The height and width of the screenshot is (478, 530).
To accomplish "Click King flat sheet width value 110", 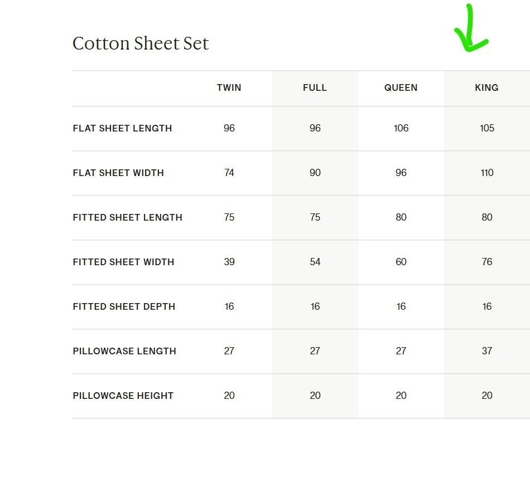I will (x=487, y=173).
